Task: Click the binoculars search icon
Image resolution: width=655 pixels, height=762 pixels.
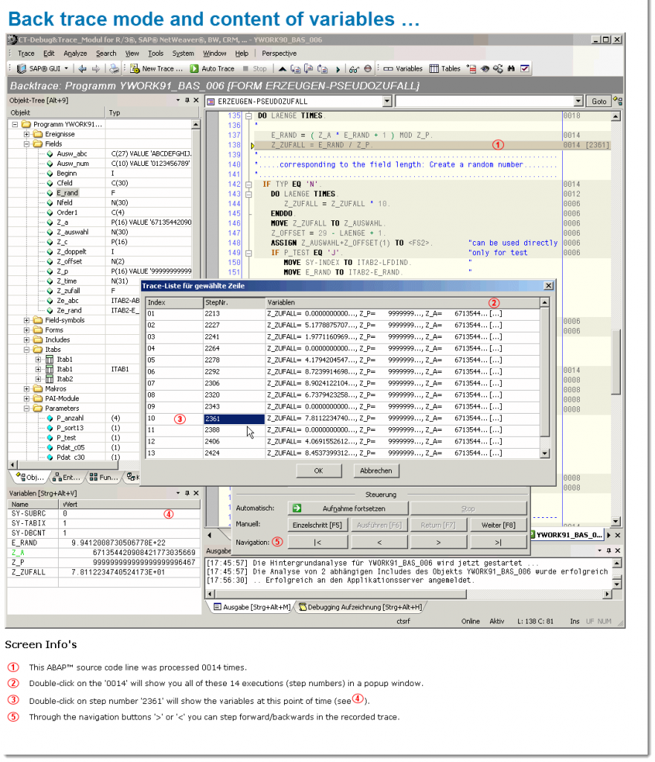Action: tap(512, 68)
